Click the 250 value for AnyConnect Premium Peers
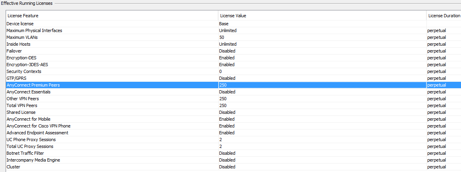The image size is (461, 172). point(223,85)
